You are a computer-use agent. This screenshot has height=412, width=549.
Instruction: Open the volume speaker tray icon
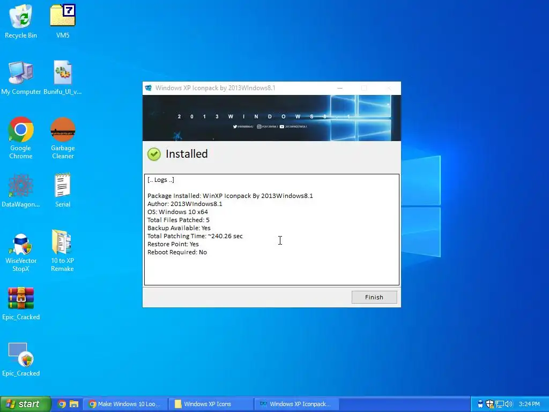(509, 404)
